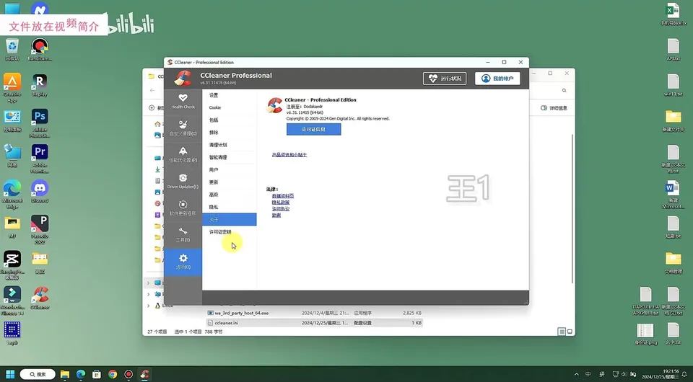Open Exclude (排除) options tab

point(230,133)
